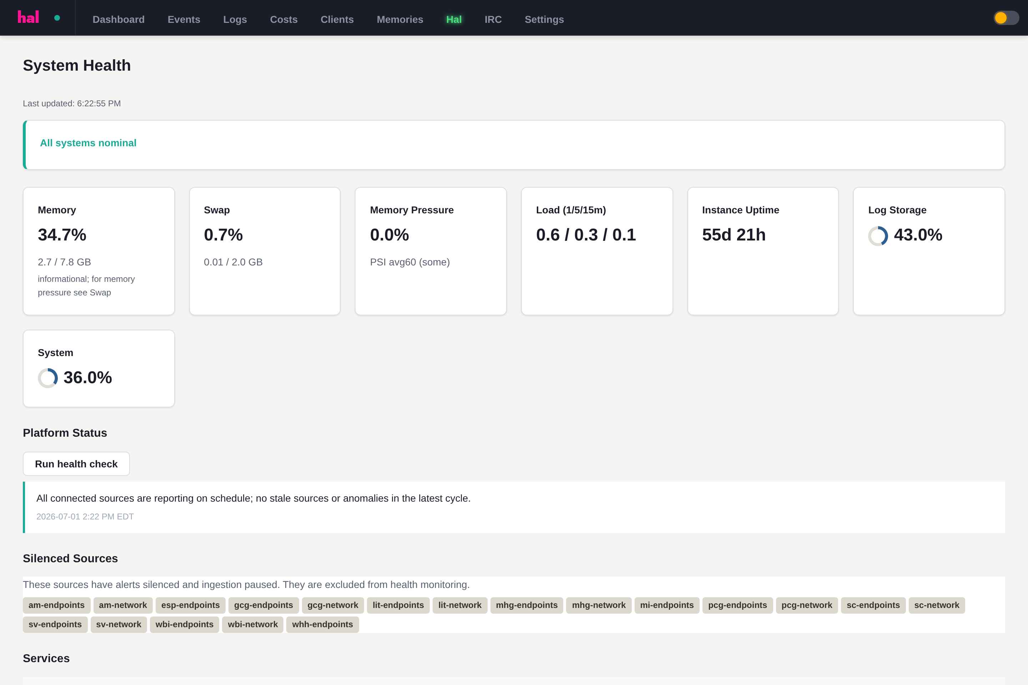Select the pcg-endpoints tag
Viewport: 1028px width, 685px height.
(738, 605)
